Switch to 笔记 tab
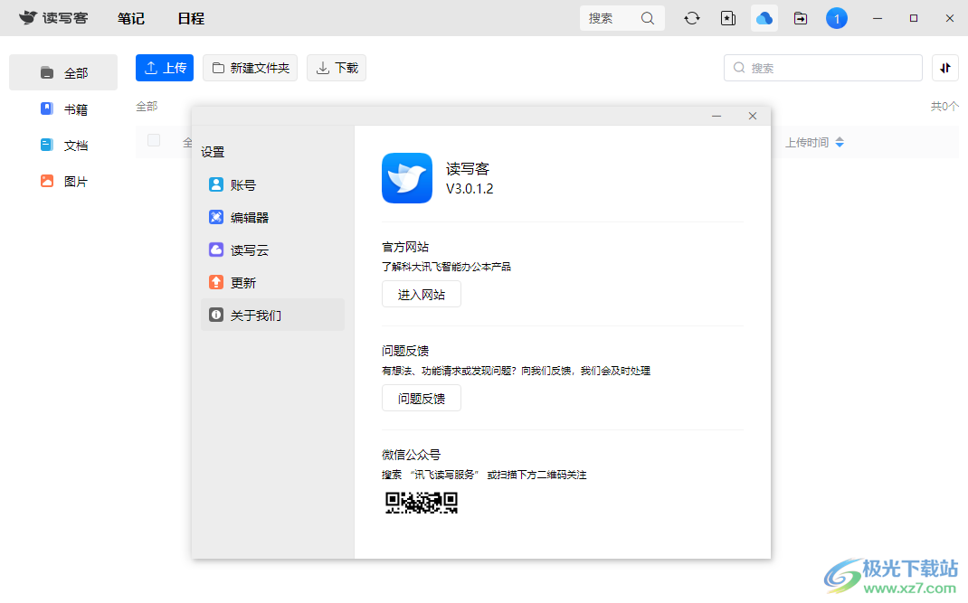Screen dimensions: 968x603 click(x=131, y=18)
